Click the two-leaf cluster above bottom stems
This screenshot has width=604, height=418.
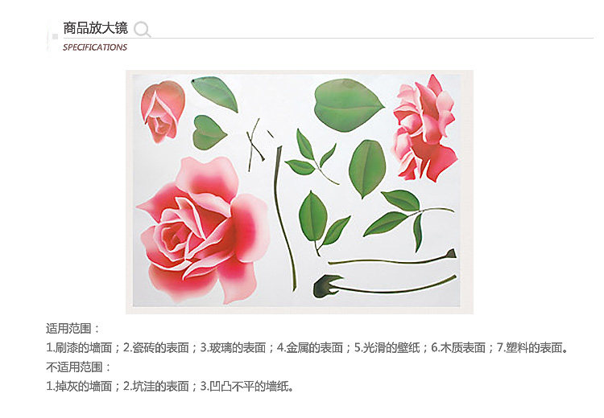323,223
